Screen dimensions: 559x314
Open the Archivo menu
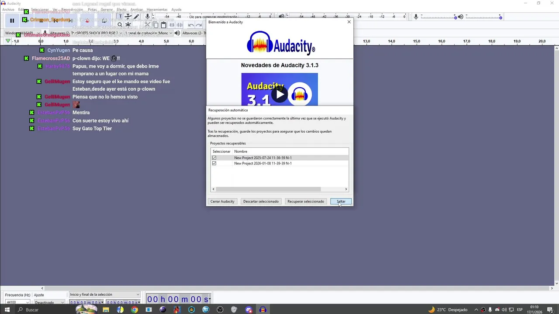pyautogui.click(x=8, y=10)
